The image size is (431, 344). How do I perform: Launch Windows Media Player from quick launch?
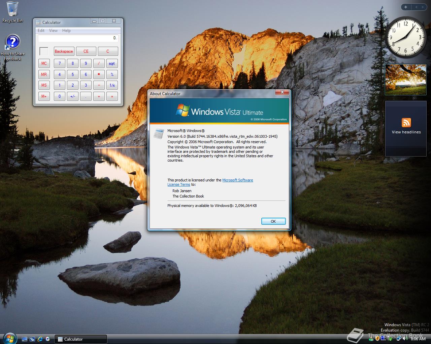48,339
